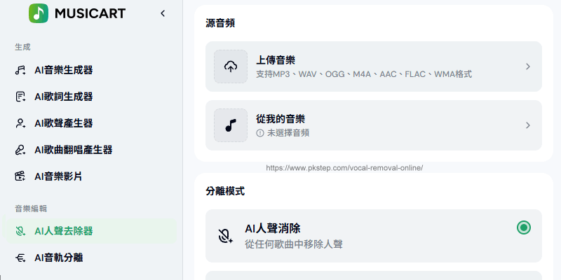Expand 從我的音樂 with its right chevron
The width and height of the screenshot is (561, 280).
click(x=528, y=125)
